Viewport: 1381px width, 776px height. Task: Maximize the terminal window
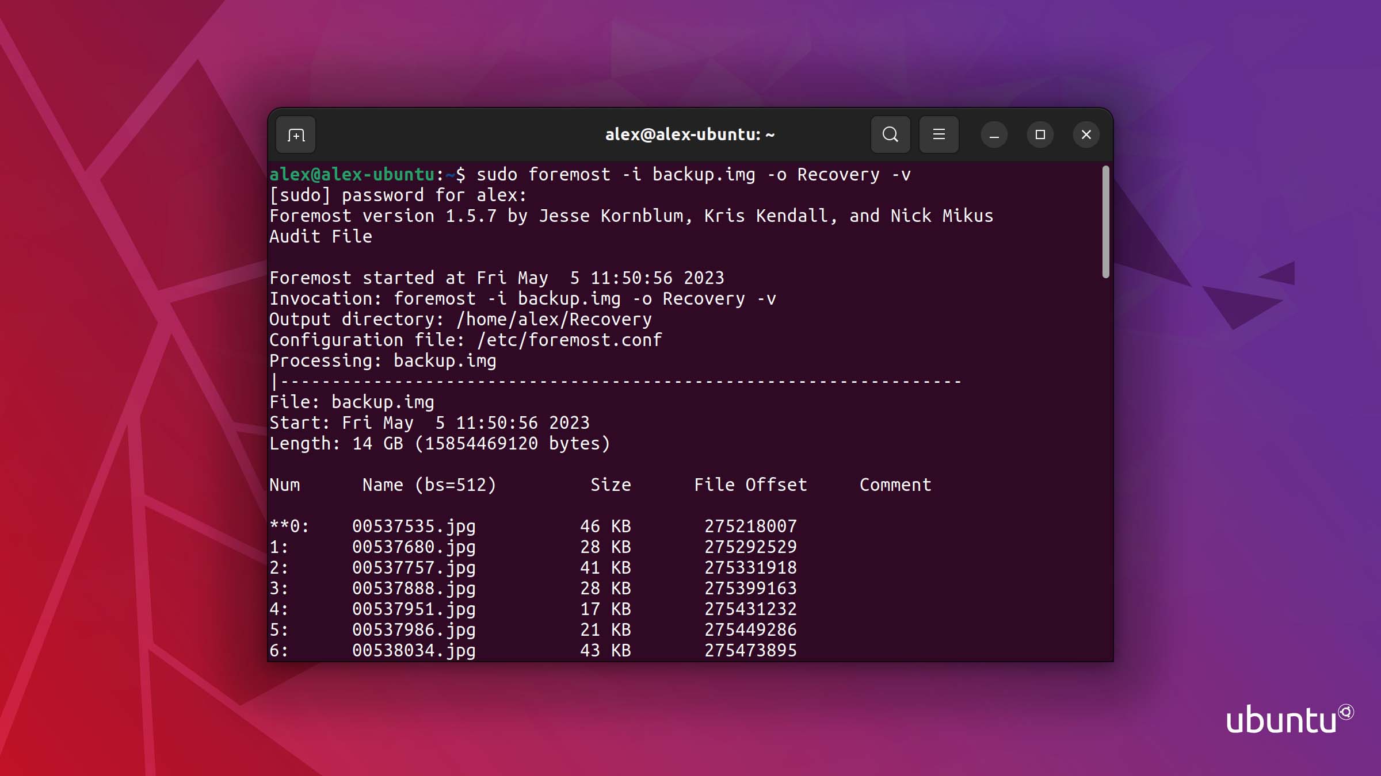coord(1040,135)
